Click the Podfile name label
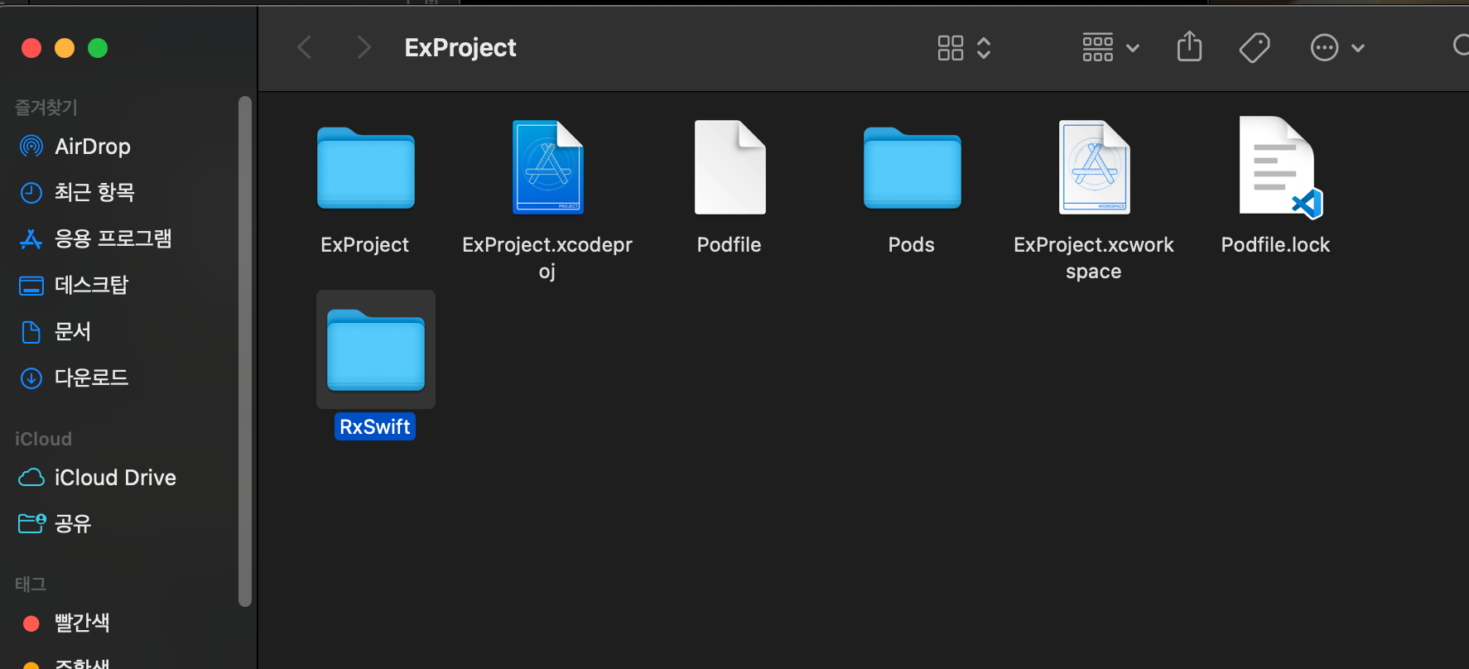The width and height of the screenshot is (1469, 669). (730, 245)
